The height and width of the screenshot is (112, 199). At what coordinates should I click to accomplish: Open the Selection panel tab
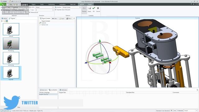pos(54,19)
